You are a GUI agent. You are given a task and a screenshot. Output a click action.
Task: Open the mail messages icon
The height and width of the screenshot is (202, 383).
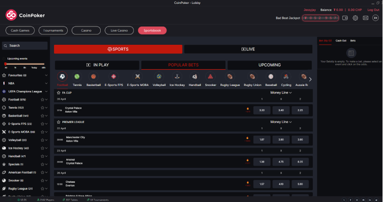coord(365,18)
